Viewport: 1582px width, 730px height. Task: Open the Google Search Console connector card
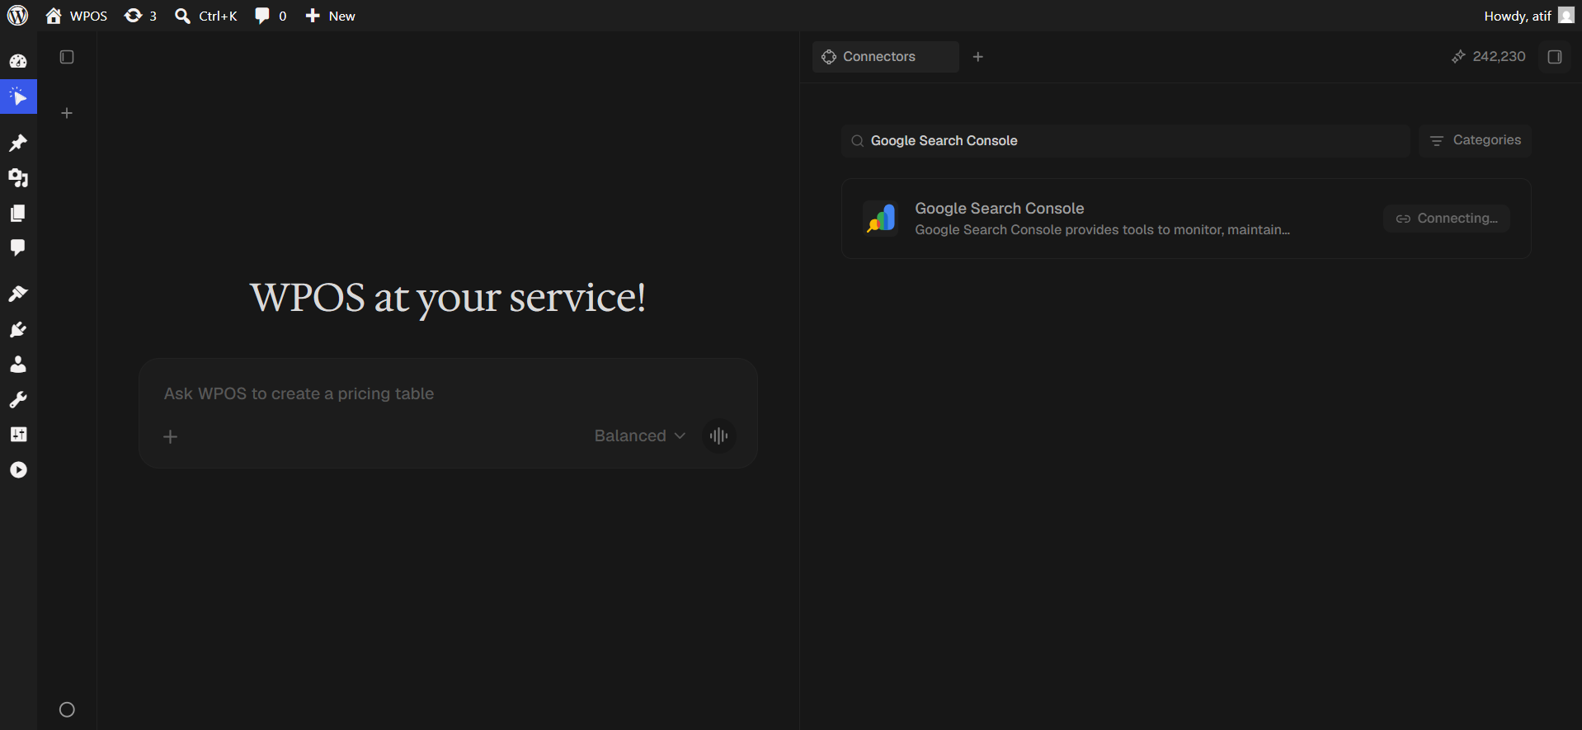[x=1186, y=219]
